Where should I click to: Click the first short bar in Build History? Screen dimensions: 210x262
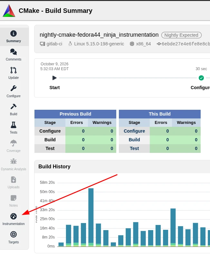pyautogui.click(x=61, y=244)
